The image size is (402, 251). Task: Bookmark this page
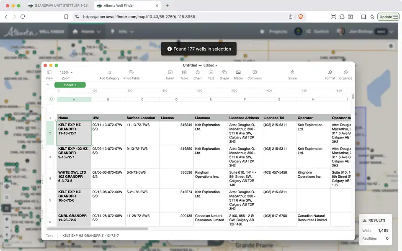66,17
